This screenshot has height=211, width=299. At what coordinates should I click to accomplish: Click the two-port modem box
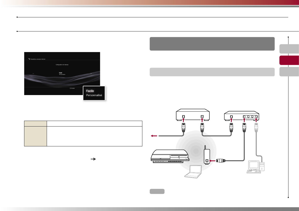(x=193, y=115)
